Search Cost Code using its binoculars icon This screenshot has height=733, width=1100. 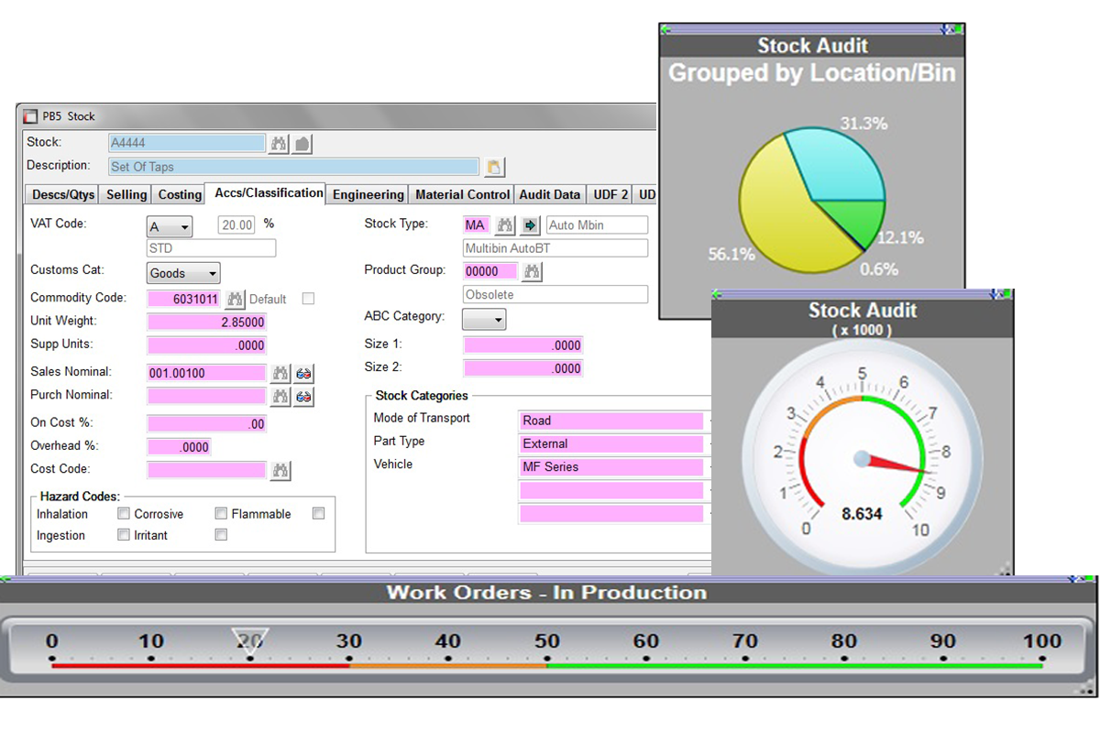pos(280,470)
